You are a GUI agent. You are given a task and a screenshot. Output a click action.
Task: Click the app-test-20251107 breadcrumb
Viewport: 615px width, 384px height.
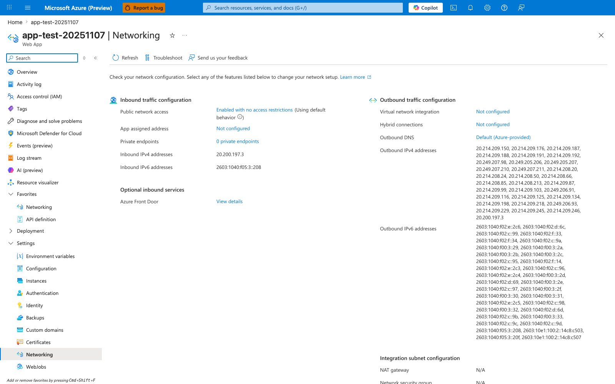[x=55, y=22]
